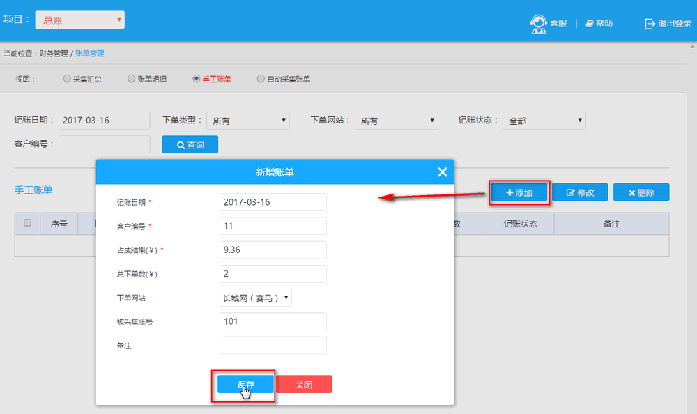The width and height of the screenshot is (697, 414).
Task: Toggle the table header select-all checkbox
Action: coord(28,223)
